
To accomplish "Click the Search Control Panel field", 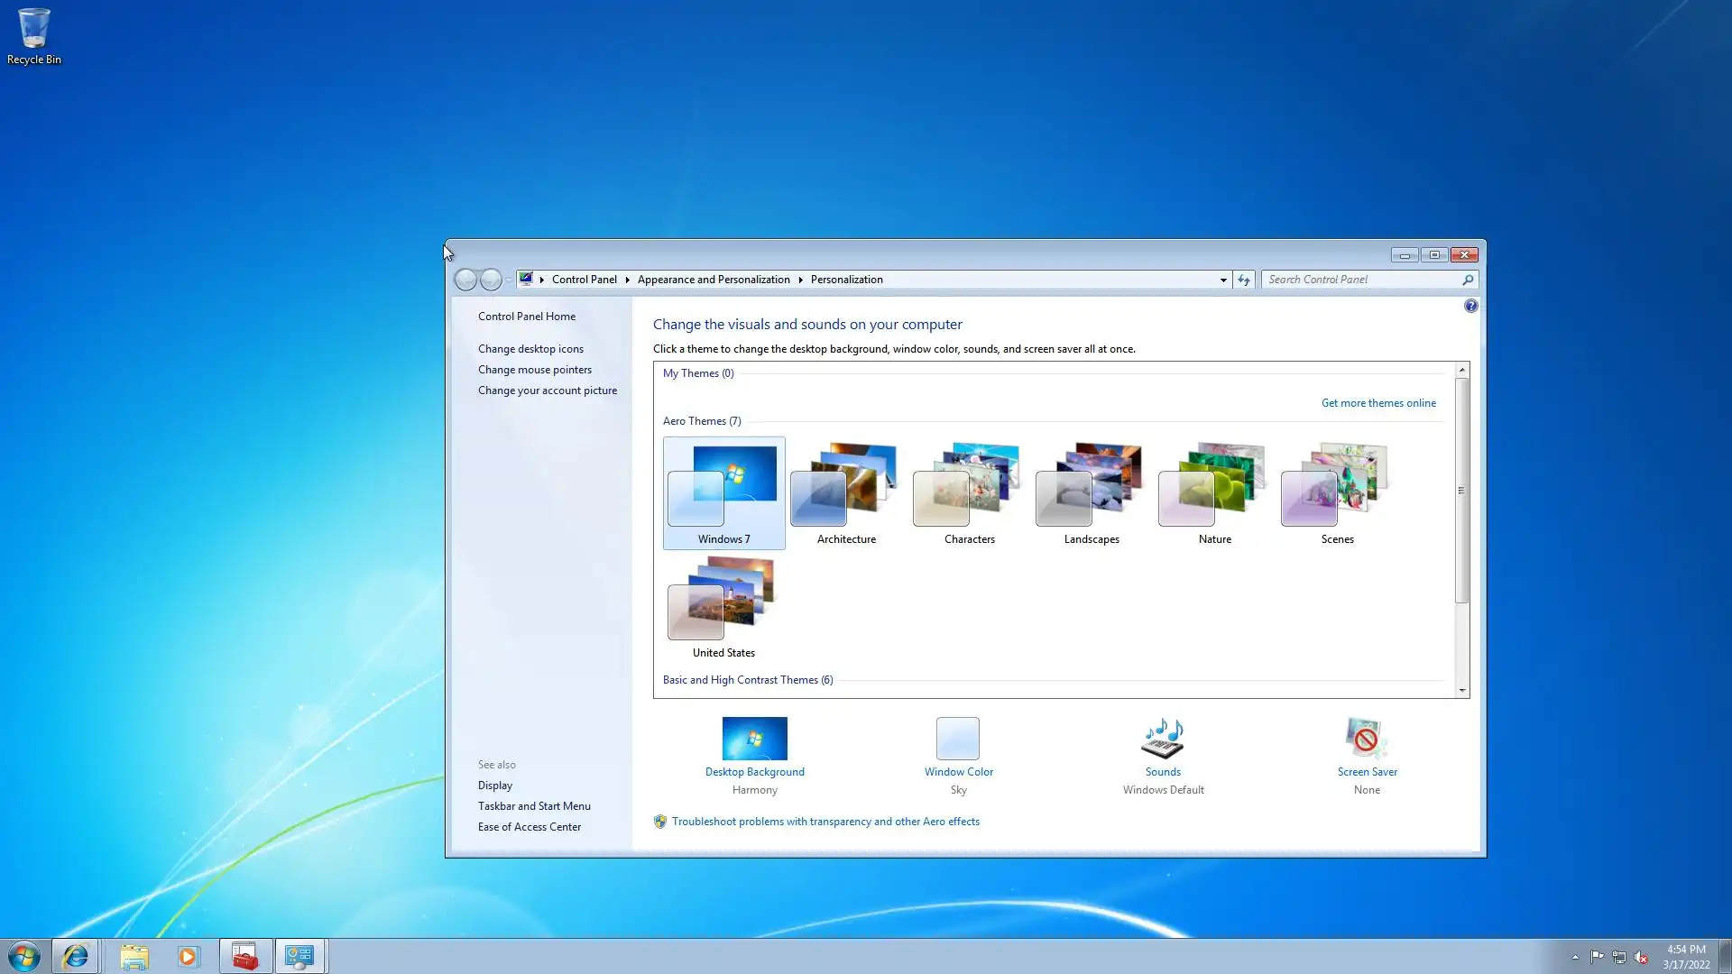I will 1360,280.
